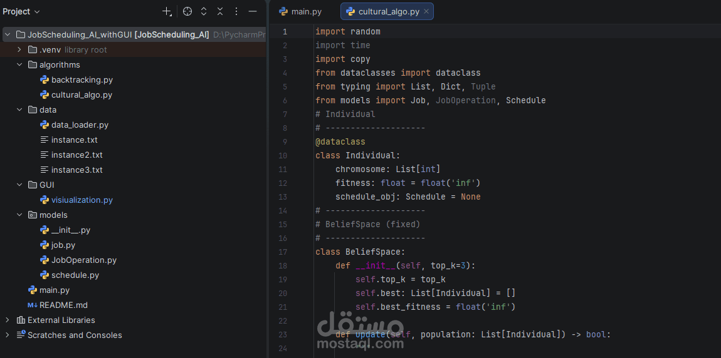
Task: Click the folder icon of the algorithms directory
Action: pyautogui.click(x=32, y=64)
